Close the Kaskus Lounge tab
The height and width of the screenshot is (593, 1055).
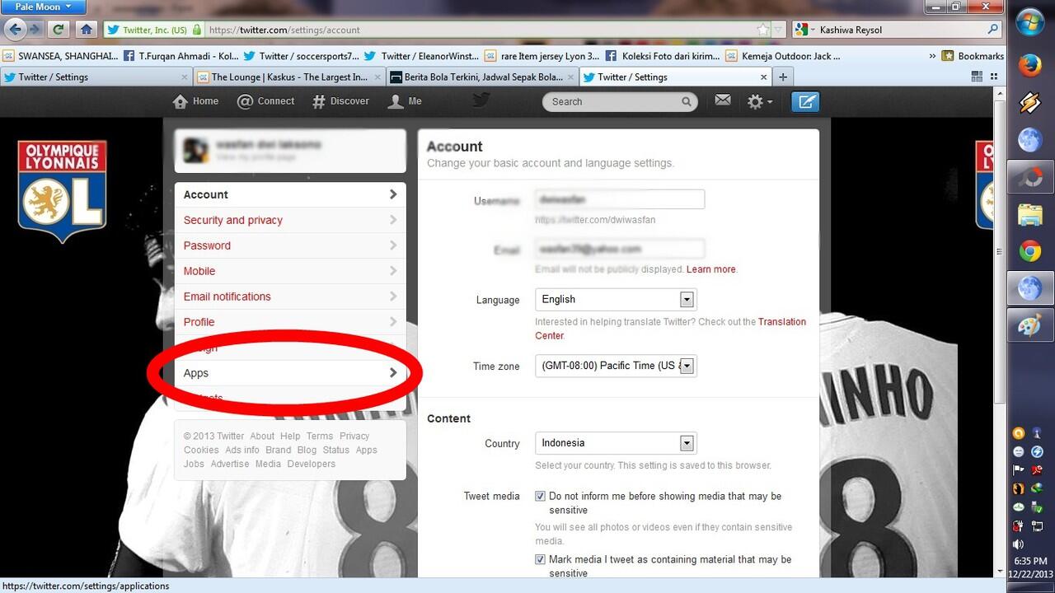[x=378, y=77]
